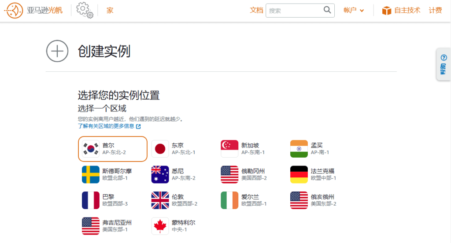Select the Australia flag for 悉尼
This screenshot has height=243, width=451.
click(160, 175)
